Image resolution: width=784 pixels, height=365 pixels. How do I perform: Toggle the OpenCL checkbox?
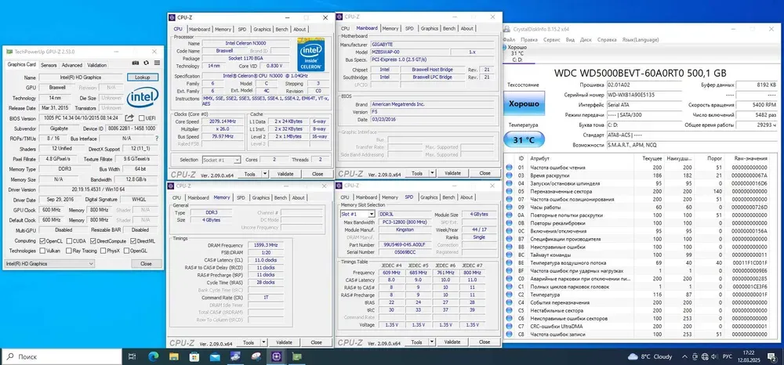42,240
